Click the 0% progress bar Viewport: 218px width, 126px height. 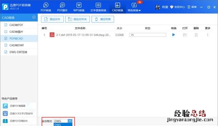pos(147,35)
